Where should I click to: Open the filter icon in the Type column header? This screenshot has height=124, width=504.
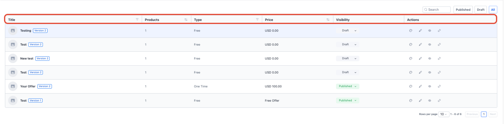[257, 19]
